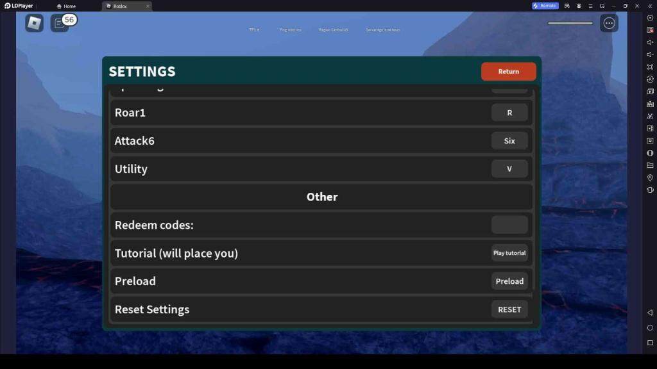The height and width of the screenshot is (369, 657).
Task: Click the LDPlayer logo in title bar
Action: coord(19,6)
